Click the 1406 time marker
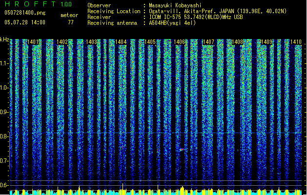307x195 pixels. tap(179, 42)
